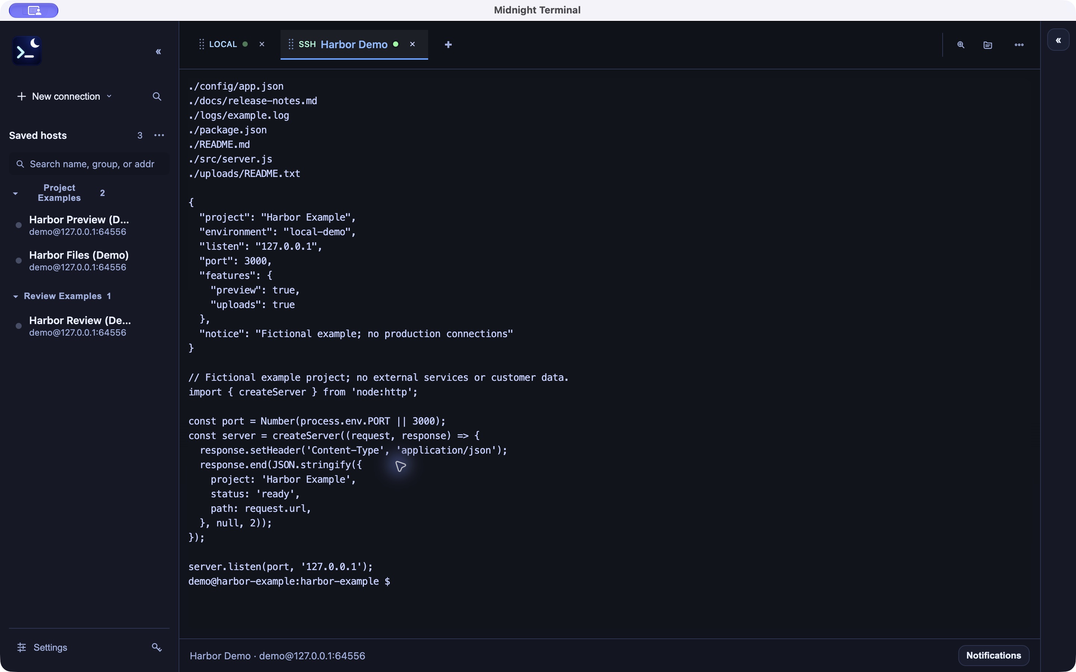
Task: Open the terminal toolbar more options menu
Action: coord(1019,45)
